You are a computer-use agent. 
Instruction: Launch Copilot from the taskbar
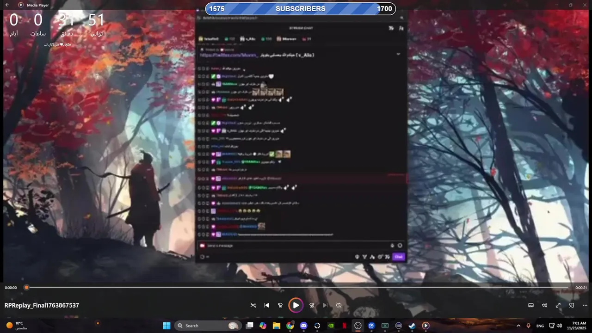coord(263,326)
